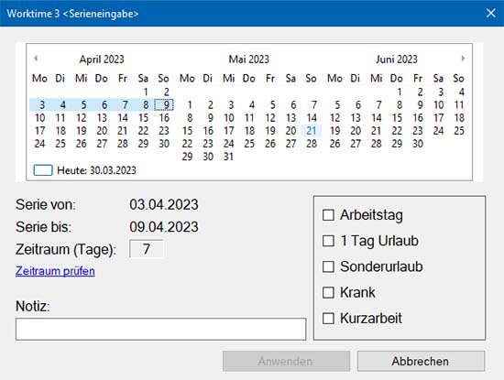
Task: Focus the Notiz text field
Action: coord(160,330)
